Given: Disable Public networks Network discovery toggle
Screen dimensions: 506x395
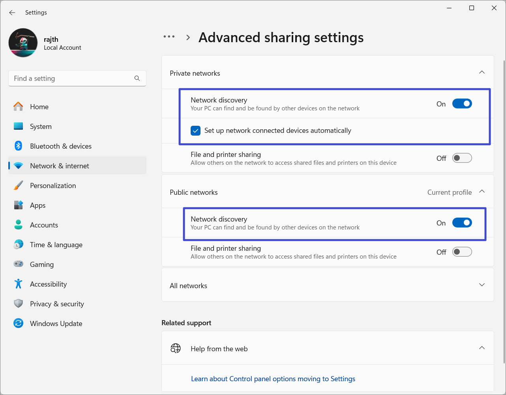Looking at the screenshot, I should click(462, 223).
